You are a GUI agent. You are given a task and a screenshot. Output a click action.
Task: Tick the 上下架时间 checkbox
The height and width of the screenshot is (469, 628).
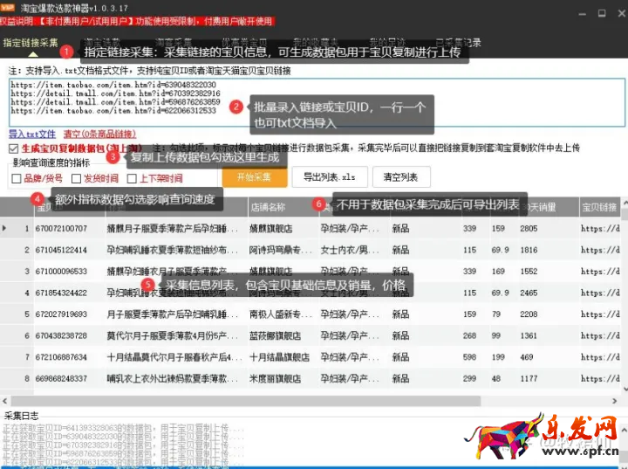(x=132, y=178)
